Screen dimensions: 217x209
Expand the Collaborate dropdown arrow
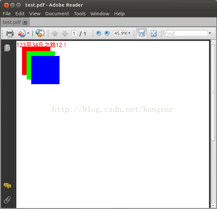coord(28,33)
